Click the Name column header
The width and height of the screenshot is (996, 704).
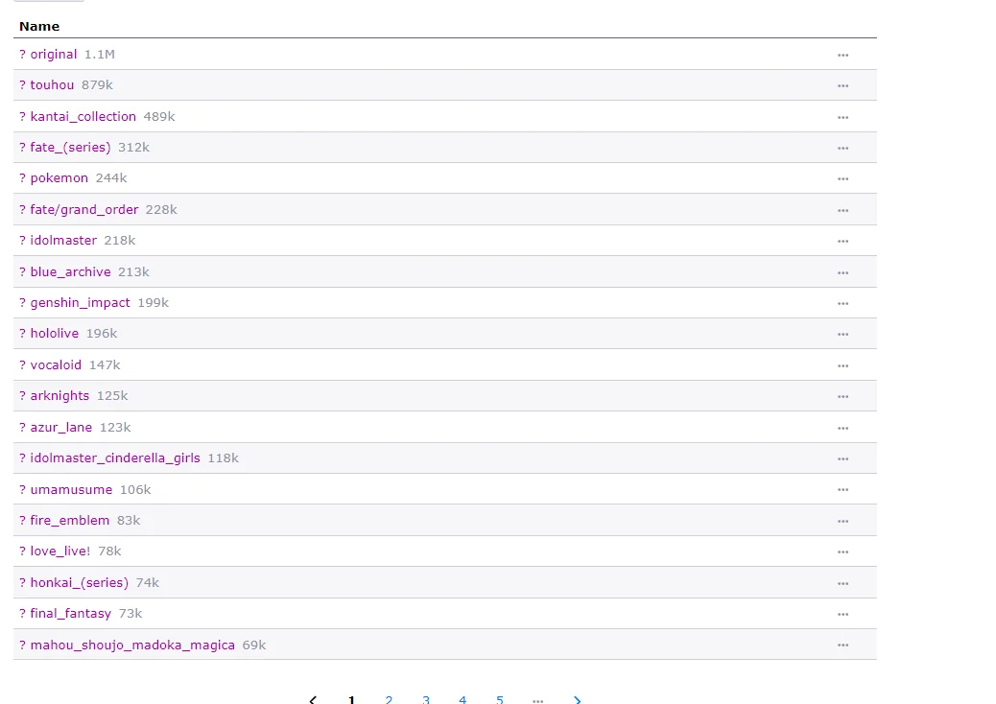click(x=39, y=27)
